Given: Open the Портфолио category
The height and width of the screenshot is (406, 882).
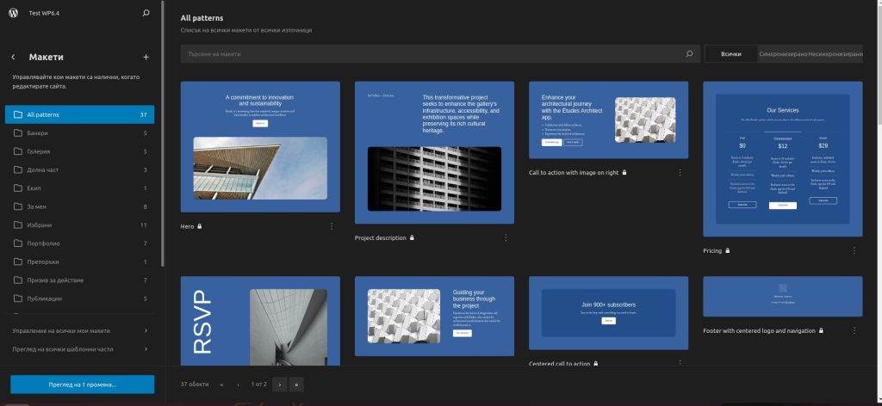Looking at the screenshot, I should click(x=80, y=243).
